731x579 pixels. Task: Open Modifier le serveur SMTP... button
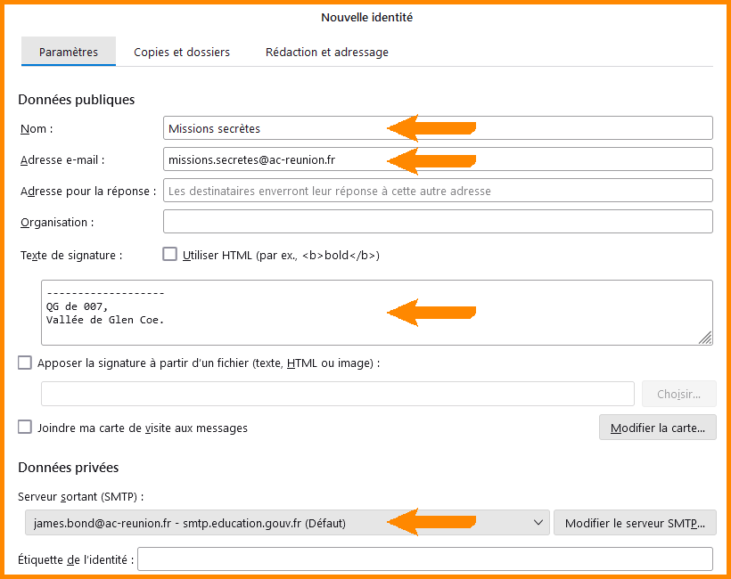(634, 523)
